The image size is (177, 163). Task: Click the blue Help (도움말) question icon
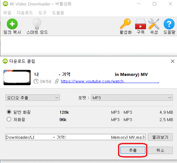169,24
